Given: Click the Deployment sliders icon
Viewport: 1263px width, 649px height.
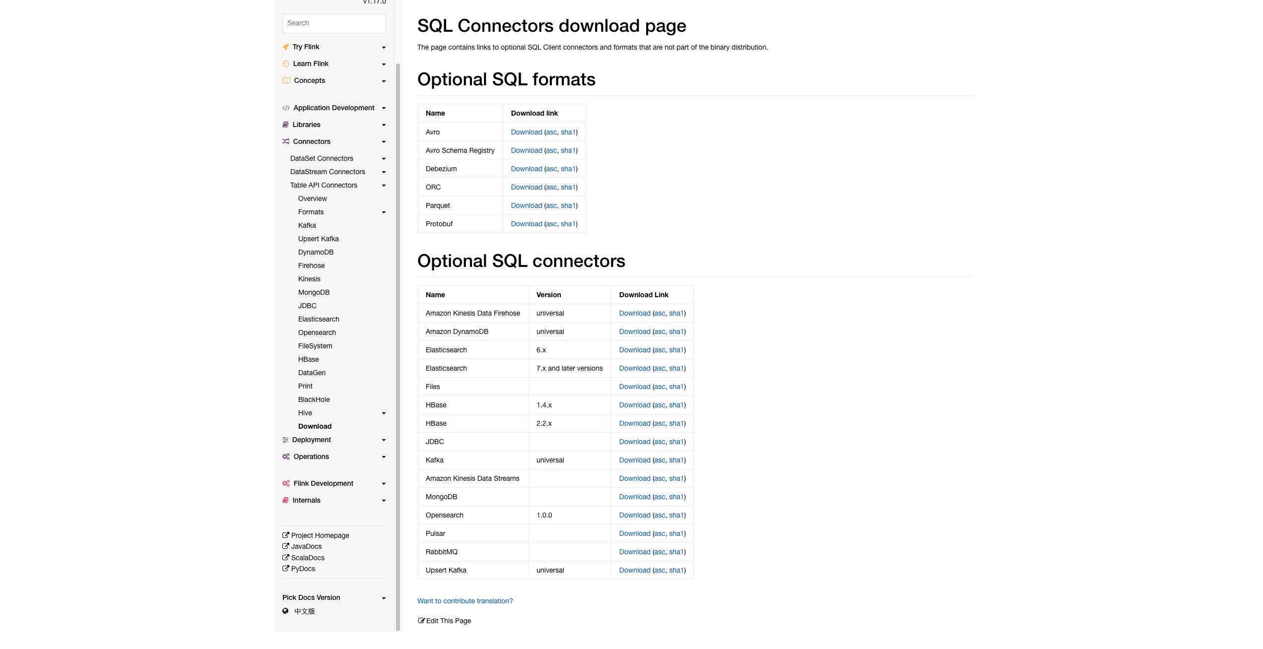Looking at the screenshot, I should 285,440.
